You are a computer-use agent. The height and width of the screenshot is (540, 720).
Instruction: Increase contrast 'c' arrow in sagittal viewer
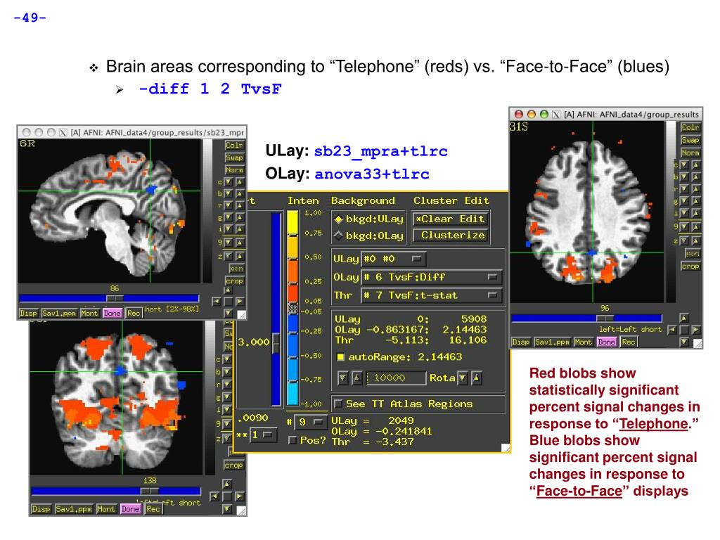[x=239, y=182]
